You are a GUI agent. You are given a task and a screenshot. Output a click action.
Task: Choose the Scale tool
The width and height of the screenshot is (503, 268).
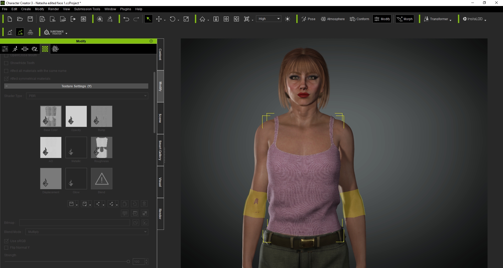(x=186, y=19)
